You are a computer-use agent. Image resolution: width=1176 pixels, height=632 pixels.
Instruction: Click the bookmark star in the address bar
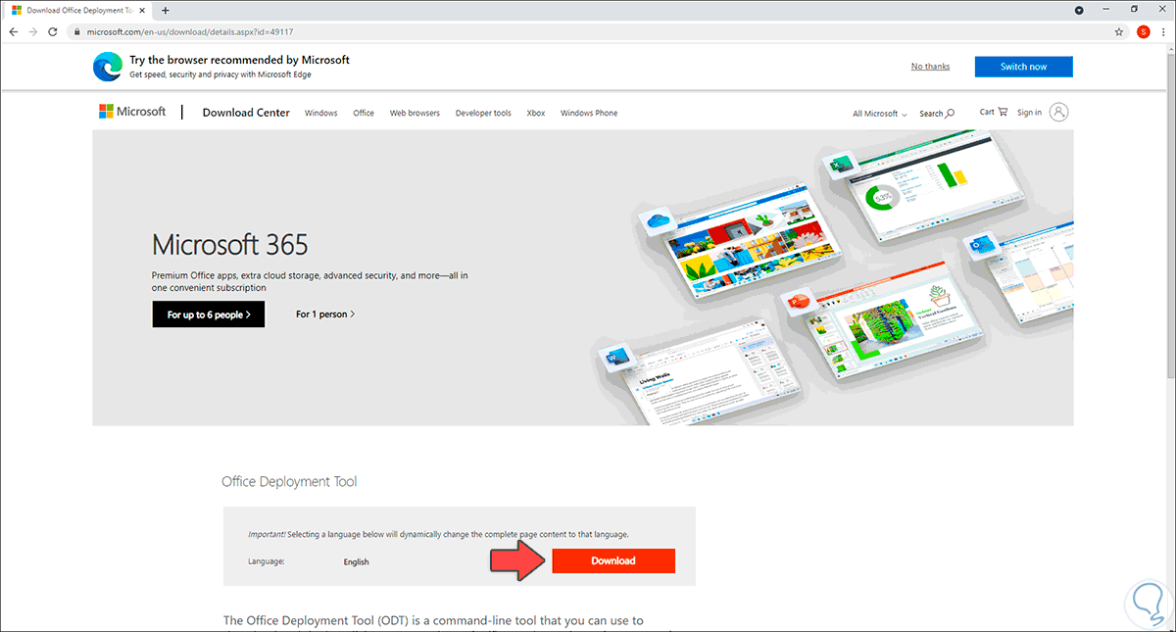1118,31
